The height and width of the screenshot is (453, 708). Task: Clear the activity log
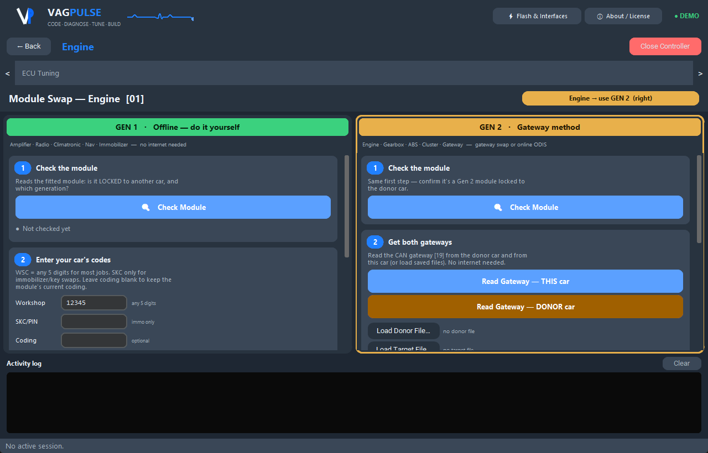point(682,364)
